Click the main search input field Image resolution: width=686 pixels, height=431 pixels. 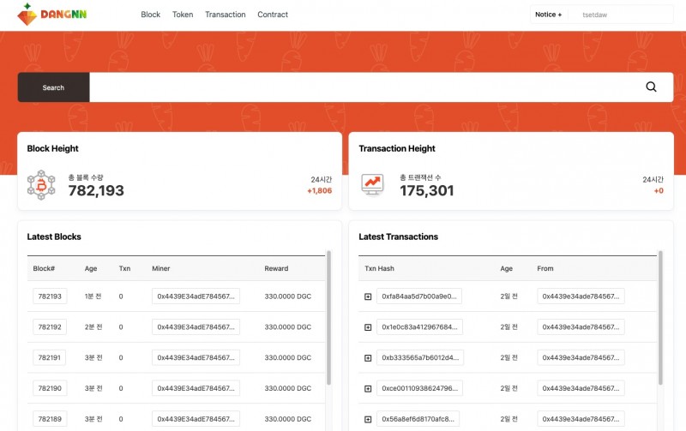coord(360,87)
